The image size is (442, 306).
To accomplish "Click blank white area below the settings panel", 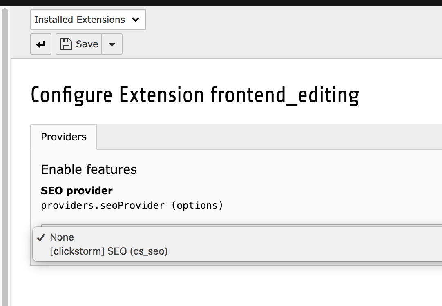I will pos(225,286).
